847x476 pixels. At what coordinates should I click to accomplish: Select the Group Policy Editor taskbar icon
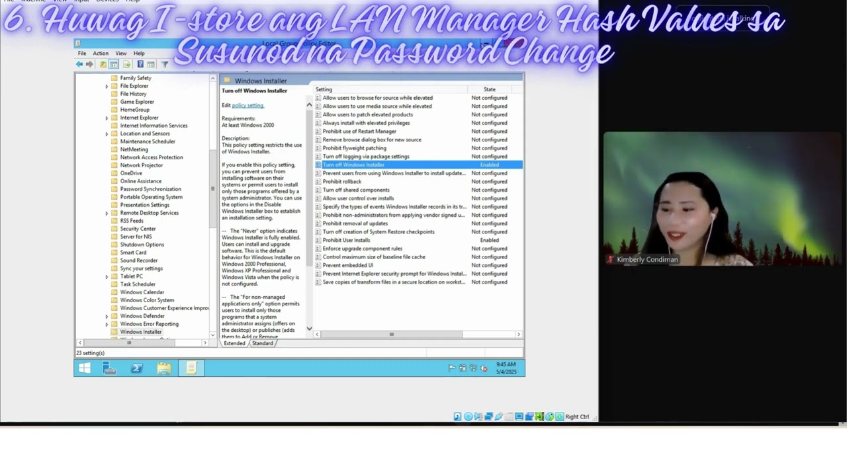(x=191, y=368)
